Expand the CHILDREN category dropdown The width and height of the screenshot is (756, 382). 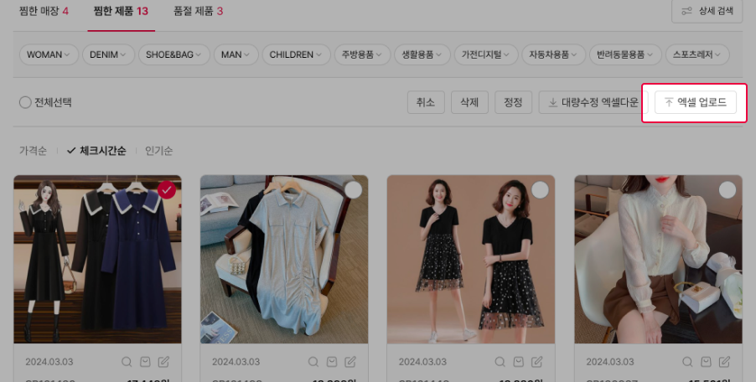(x=296, y=54)
